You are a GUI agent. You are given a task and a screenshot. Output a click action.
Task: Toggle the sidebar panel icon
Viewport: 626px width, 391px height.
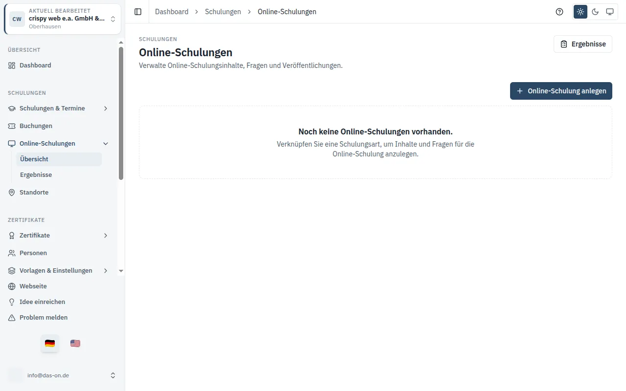click(138, 12)
